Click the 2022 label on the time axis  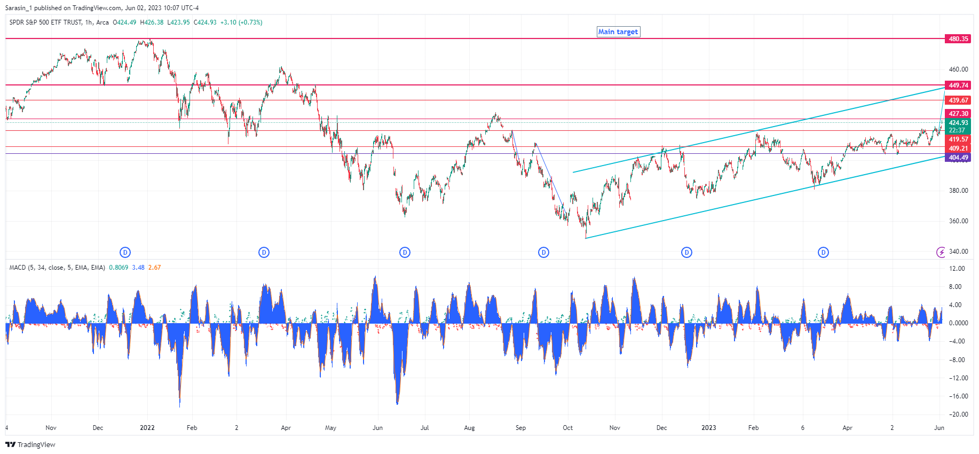coord(147,428)
